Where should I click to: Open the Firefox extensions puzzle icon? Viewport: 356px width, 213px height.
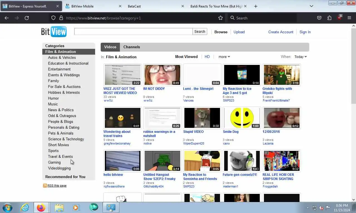pos(329,18)
